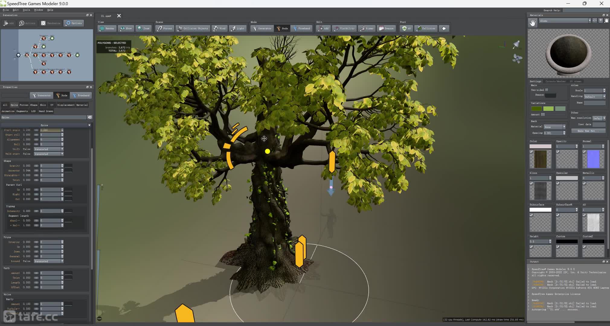Image resolution: width=610 pixels, height=326 pixels.
Task: Toggle the Gloss map checkbox
Action: [x=531, y=183]
